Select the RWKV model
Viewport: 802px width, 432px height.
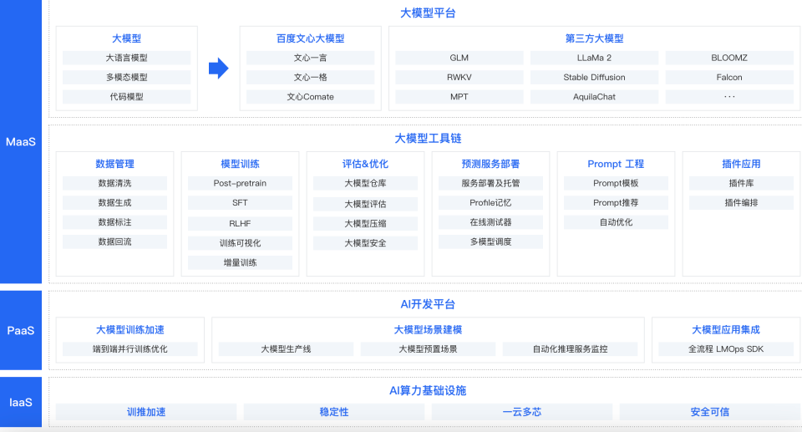tap(459, 77)
